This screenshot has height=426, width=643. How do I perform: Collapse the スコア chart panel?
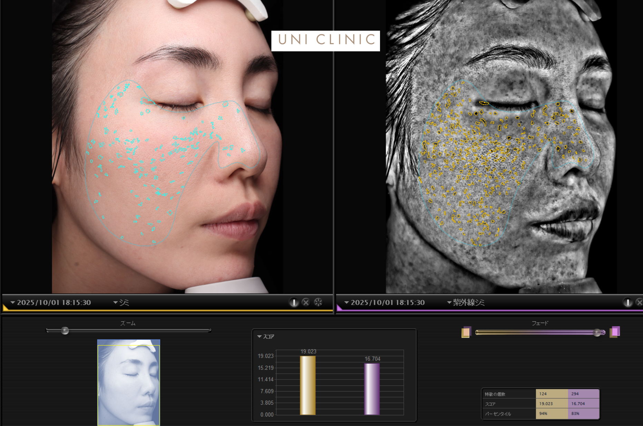(259, 336)
